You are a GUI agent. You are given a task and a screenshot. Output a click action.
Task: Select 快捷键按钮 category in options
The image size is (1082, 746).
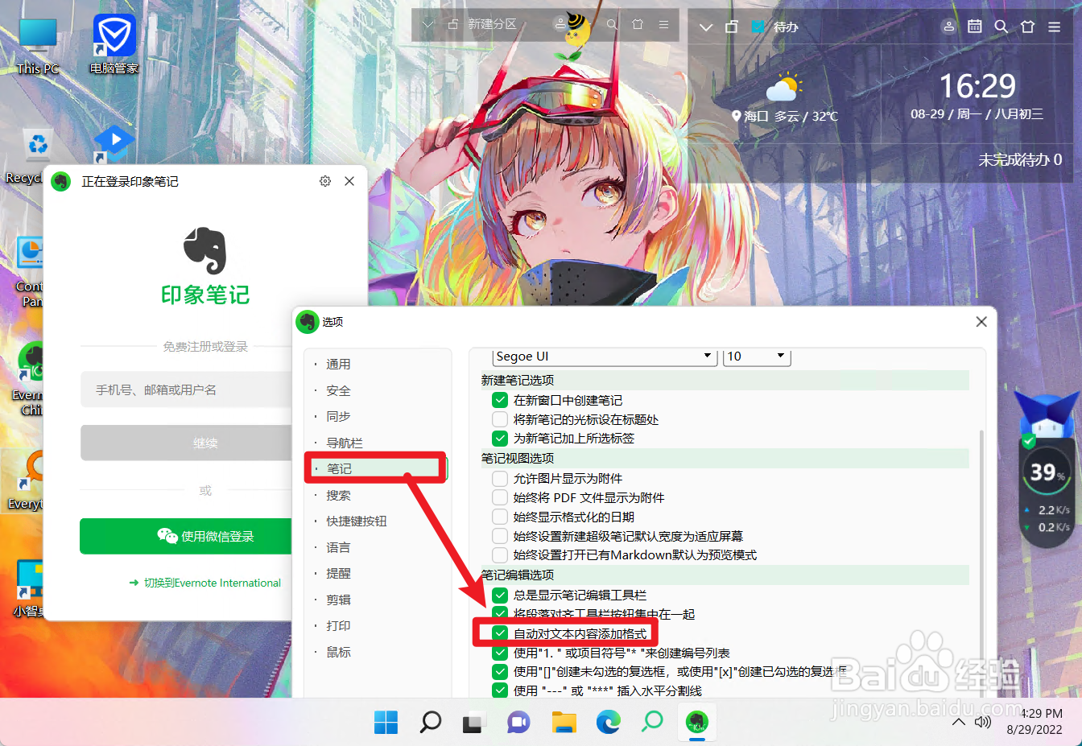357,521
